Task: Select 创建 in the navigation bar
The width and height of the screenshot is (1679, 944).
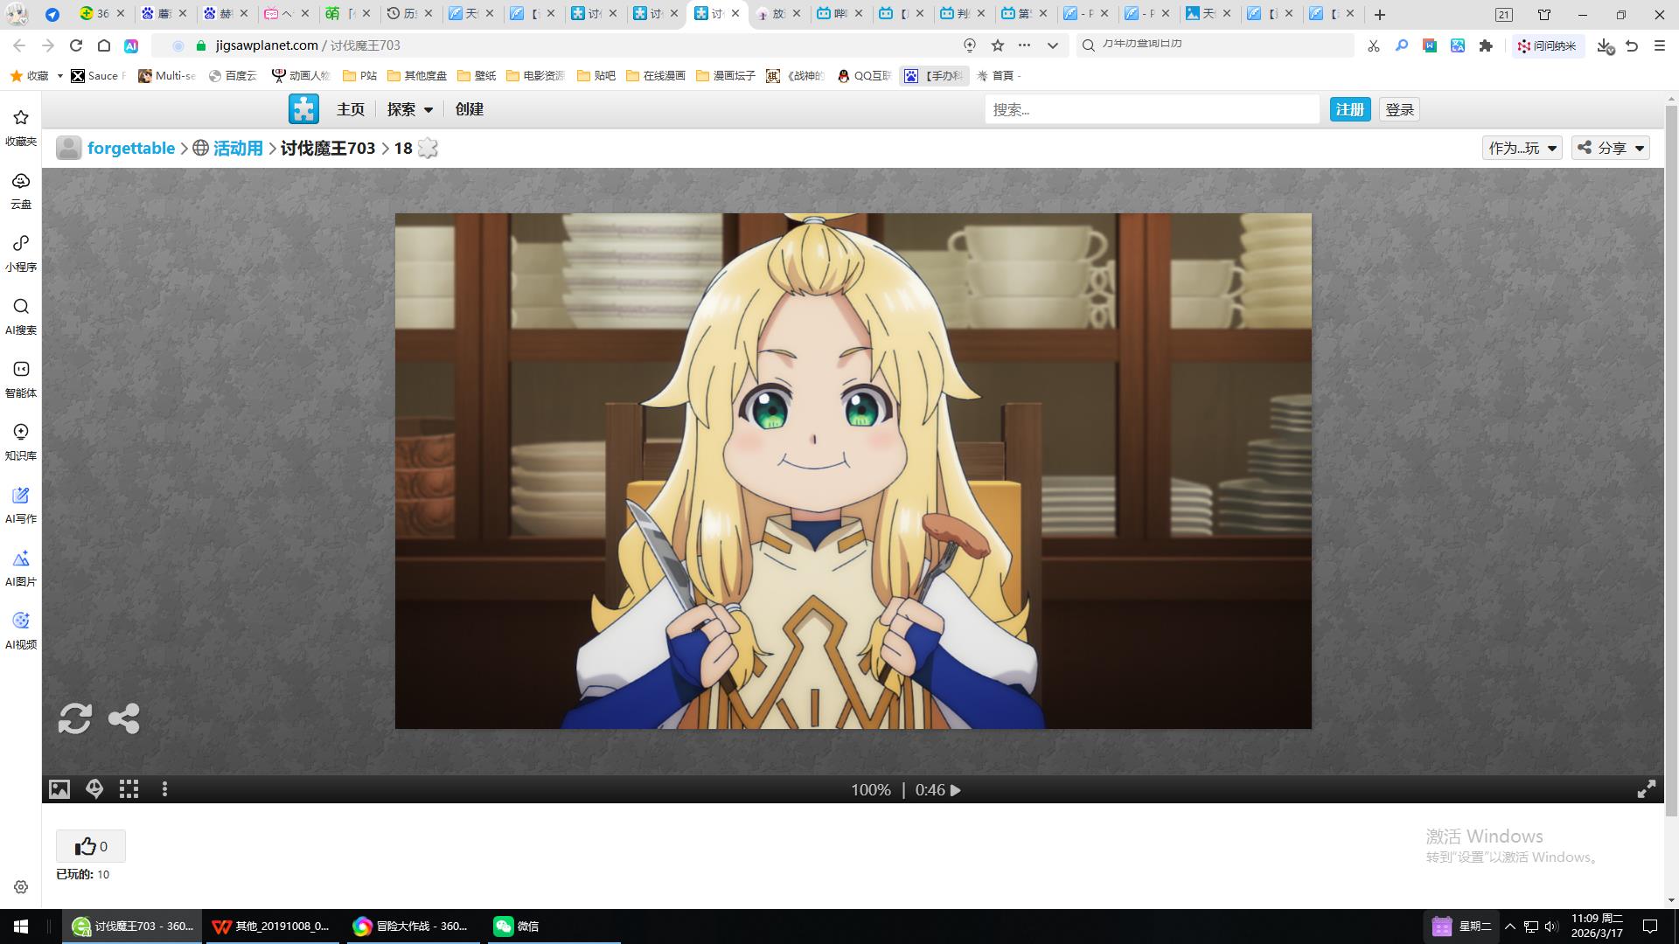Action: (469, 109)
